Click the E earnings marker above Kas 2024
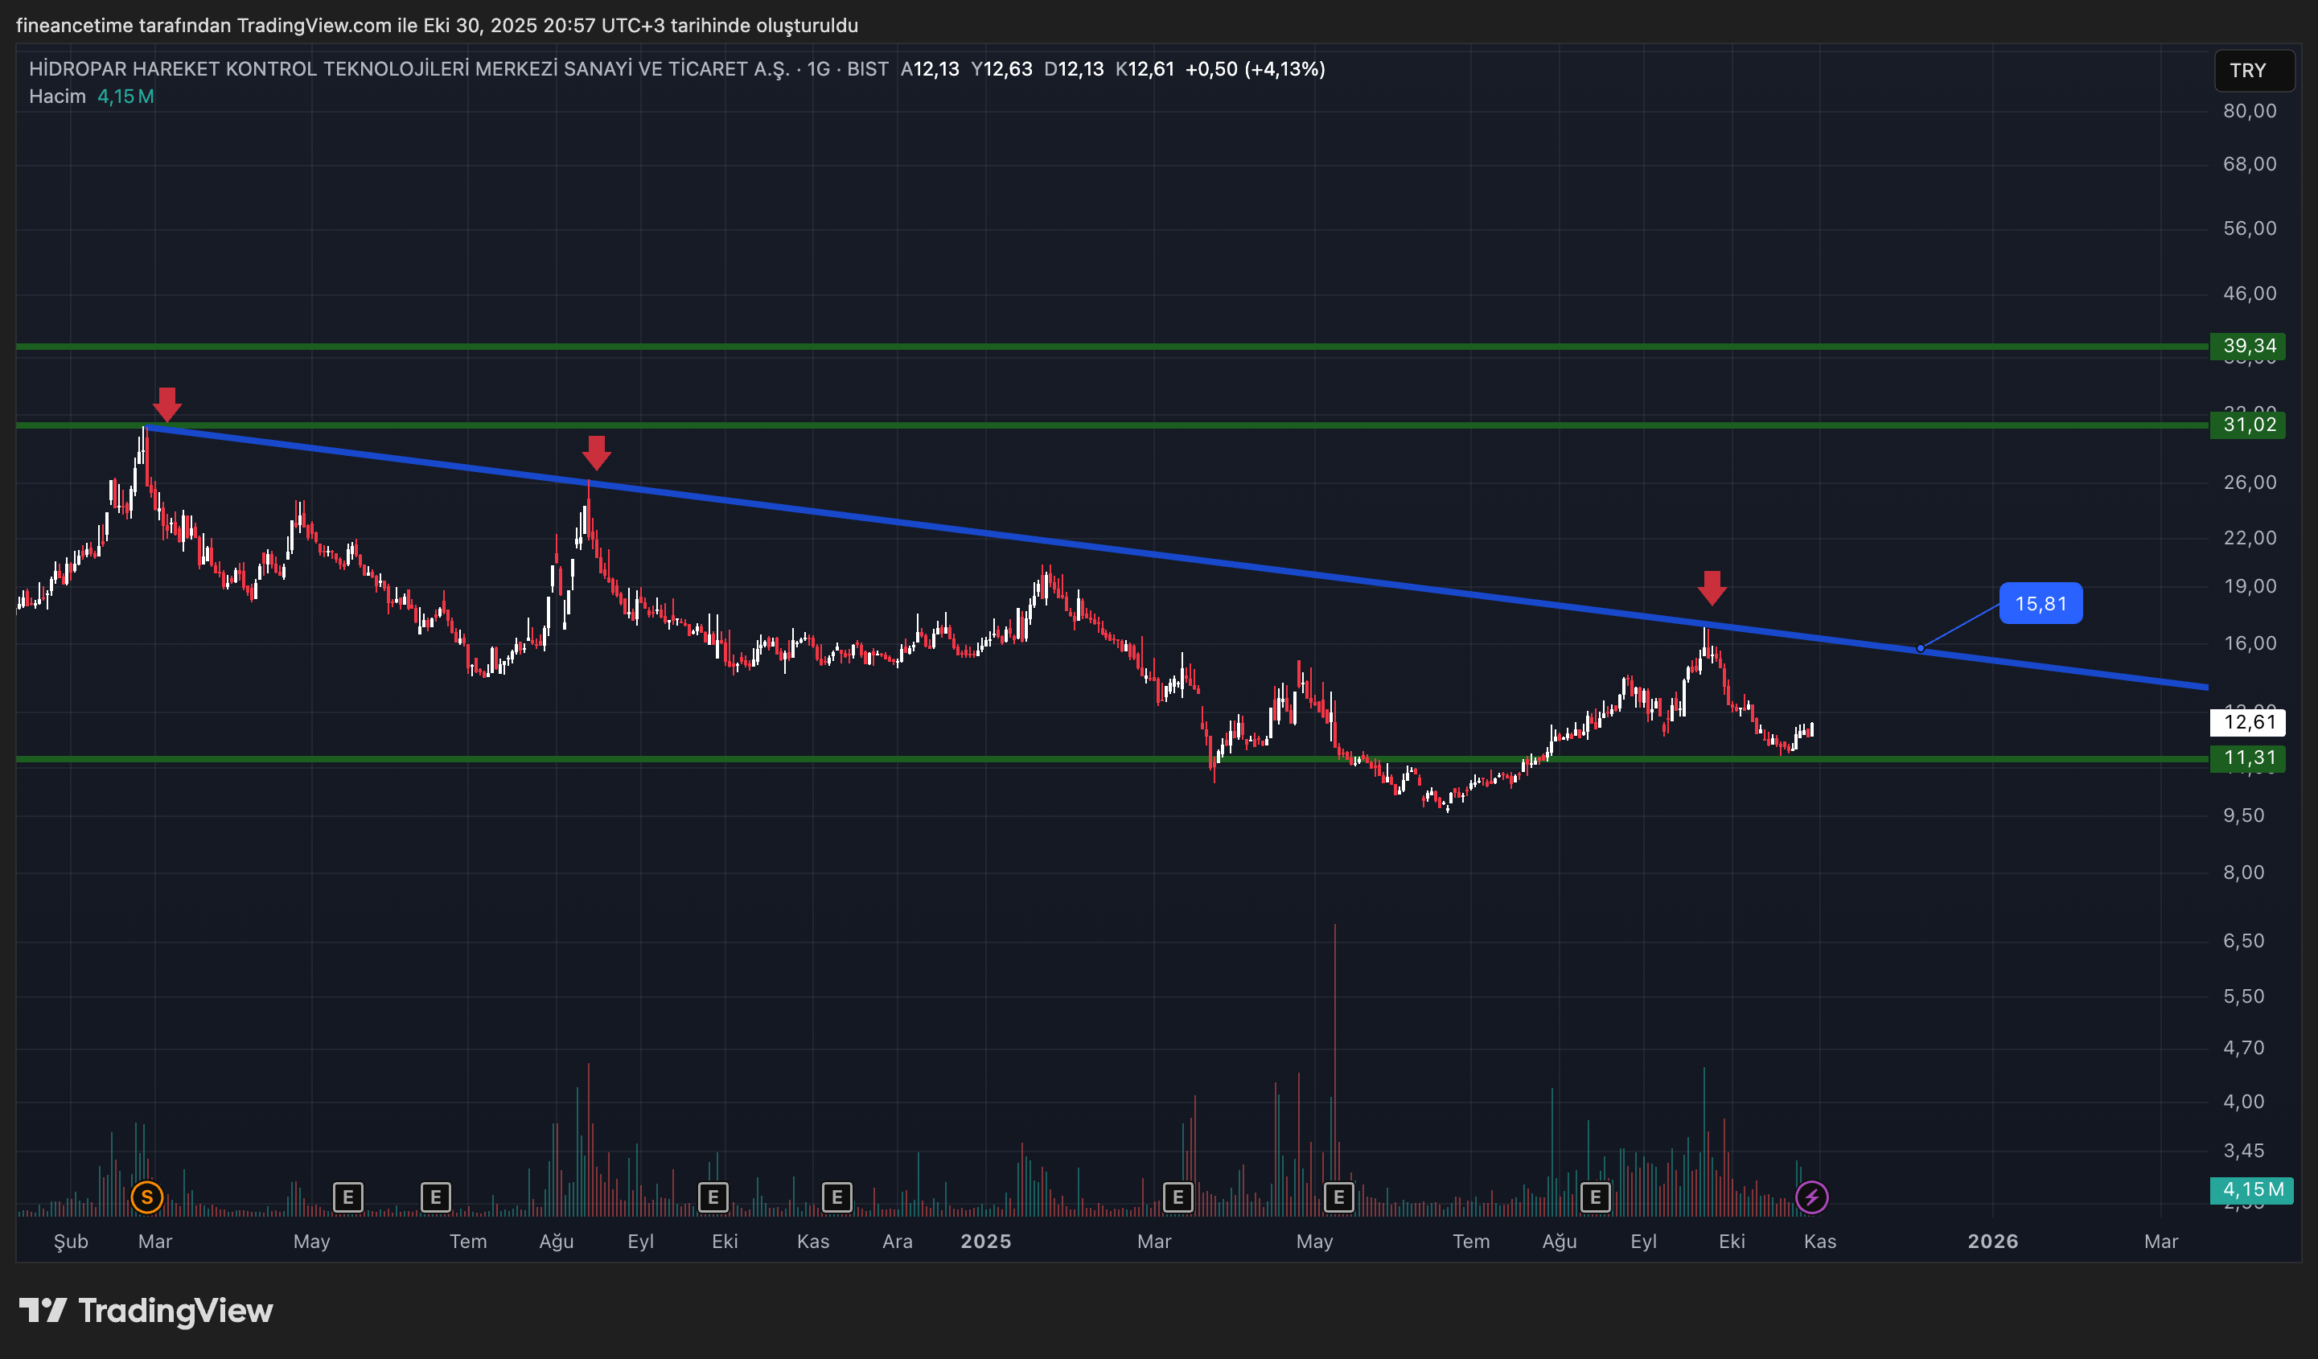The width and height of the screenshot is (2318, 1359). coord(836,1197)
